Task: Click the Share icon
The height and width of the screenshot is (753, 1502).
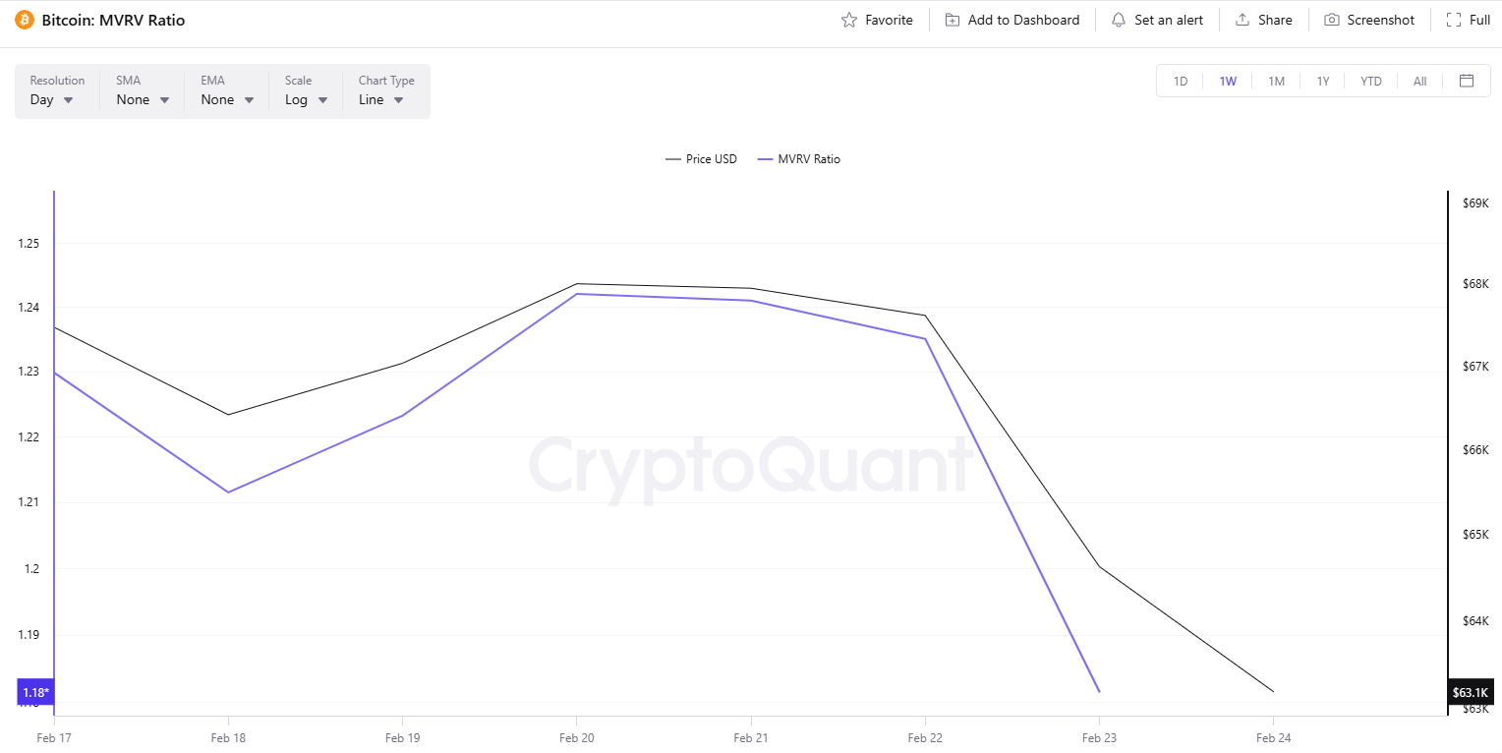Action: coord(1241,19)
